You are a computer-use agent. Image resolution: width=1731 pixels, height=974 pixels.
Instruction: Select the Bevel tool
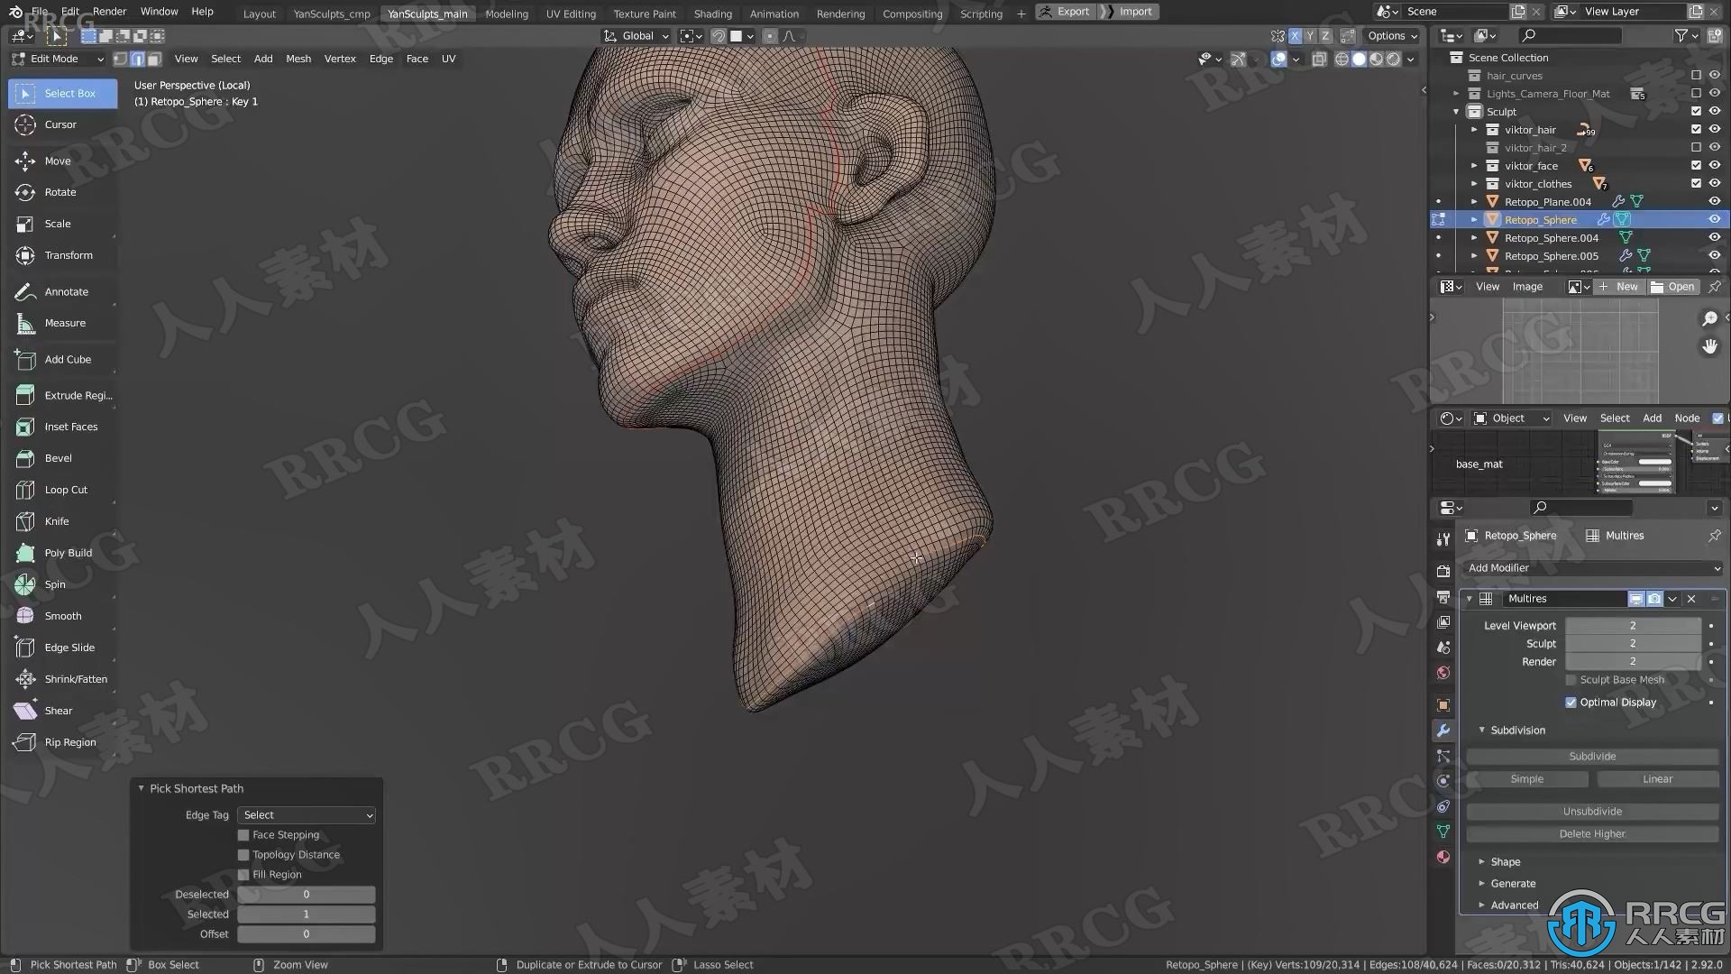[x=57, y=458]
